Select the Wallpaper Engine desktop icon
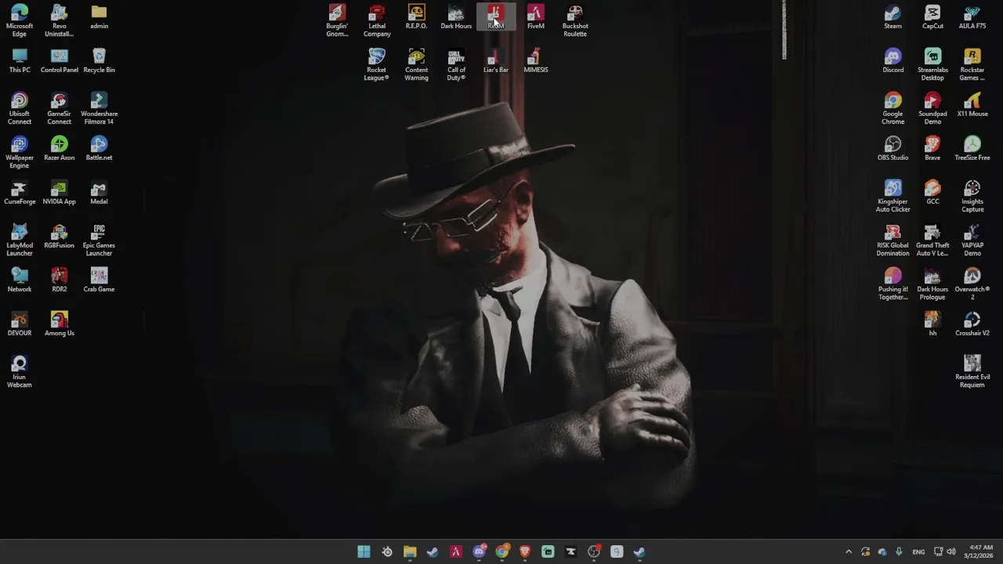This screenshot has height=564, width=1003. coord(20,153)
